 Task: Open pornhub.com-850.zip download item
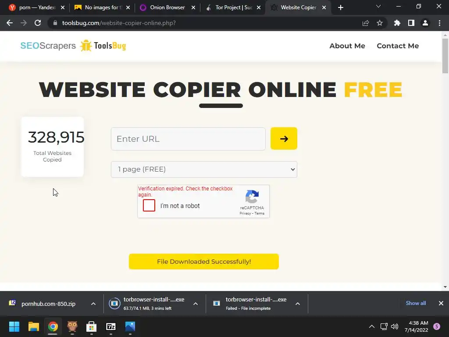pos(48,304)
